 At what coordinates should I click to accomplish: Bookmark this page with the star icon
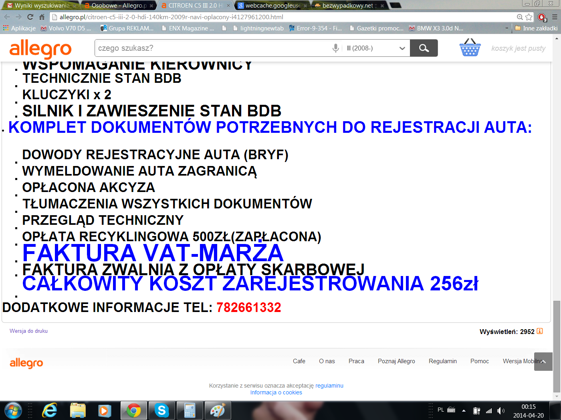point(529,17)
